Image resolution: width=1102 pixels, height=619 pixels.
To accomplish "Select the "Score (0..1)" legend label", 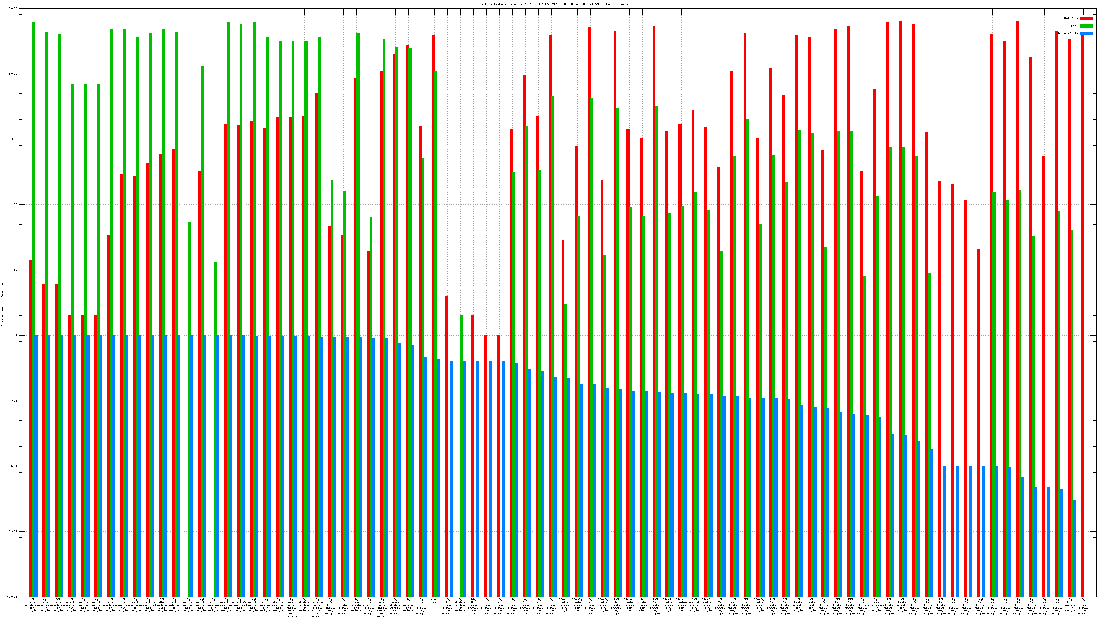I will pos(1067,33).
